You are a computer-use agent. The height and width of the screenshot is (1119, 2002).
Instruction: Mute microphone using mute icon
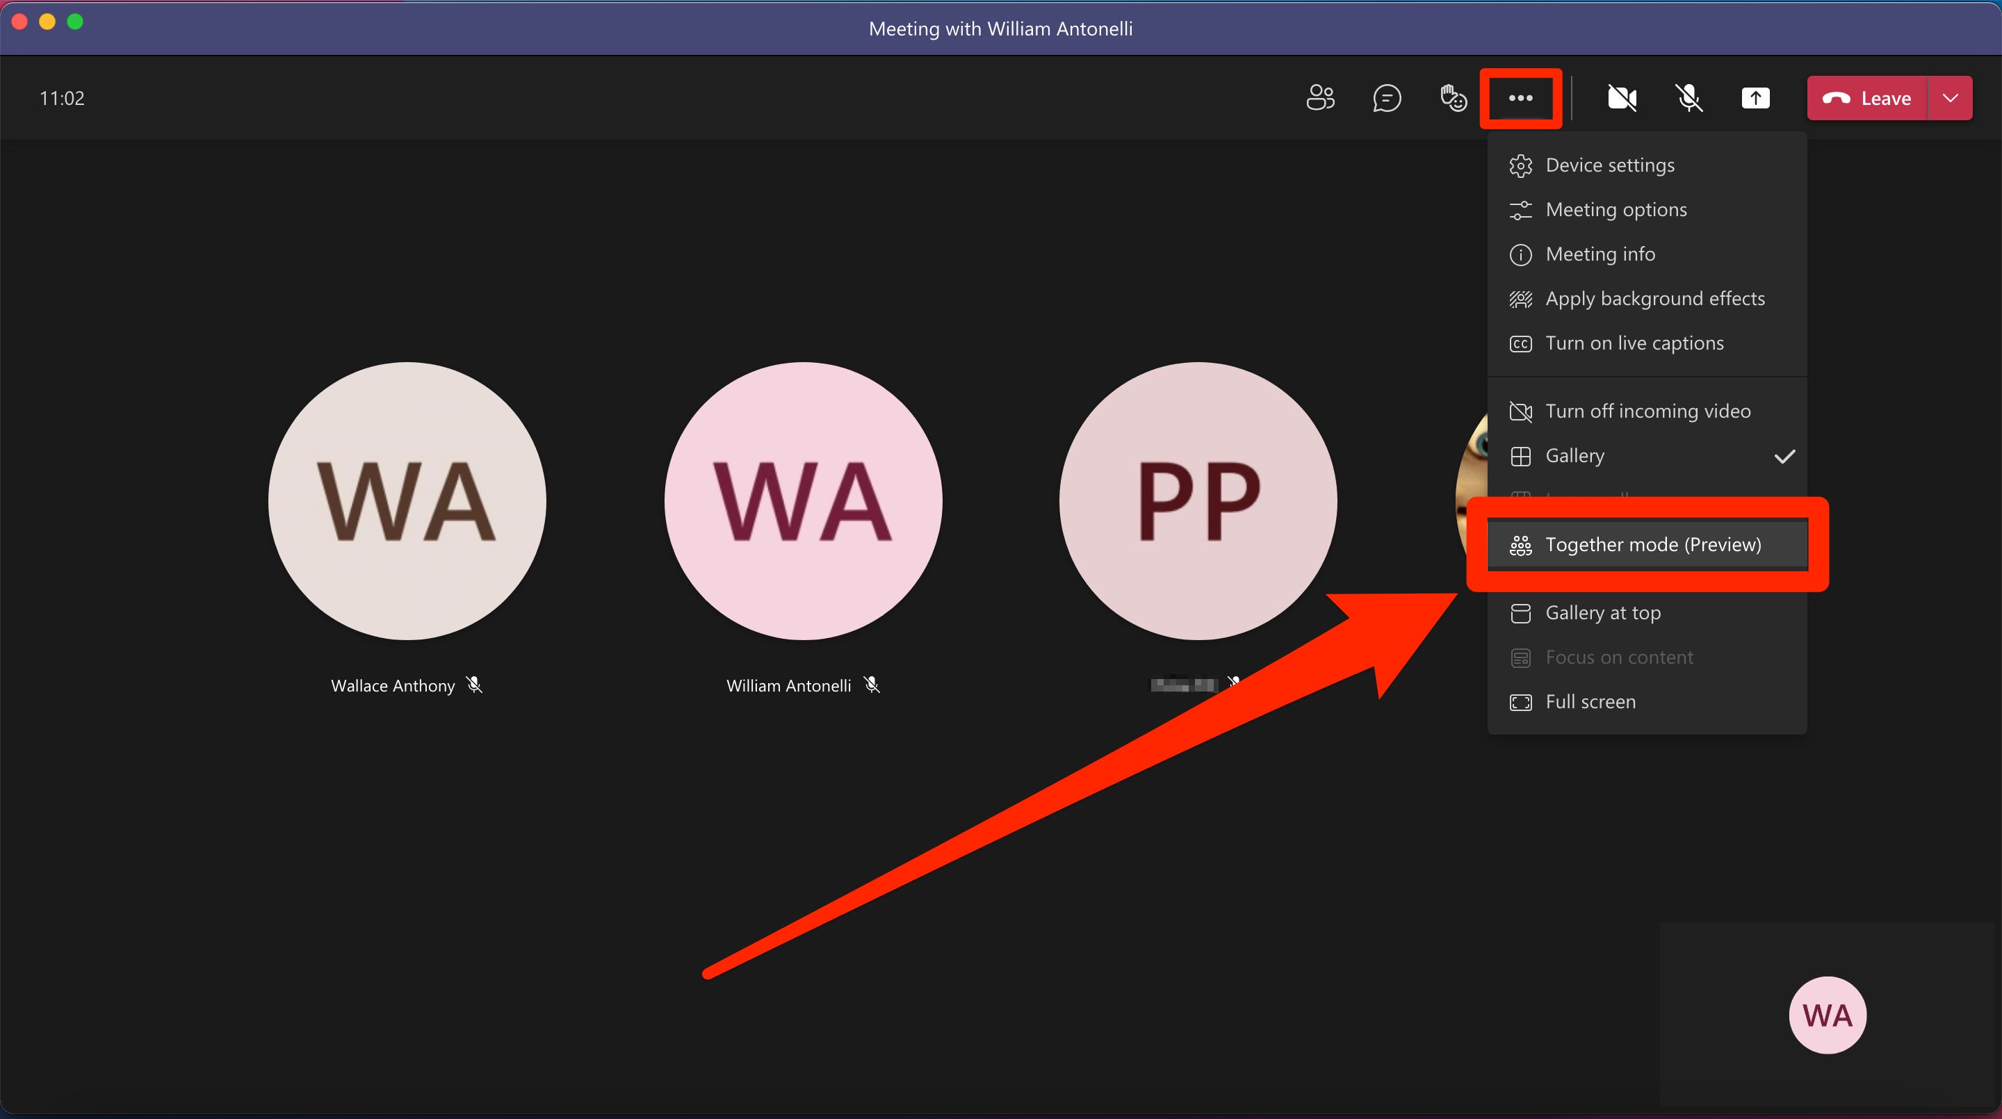coord(1688,96)
